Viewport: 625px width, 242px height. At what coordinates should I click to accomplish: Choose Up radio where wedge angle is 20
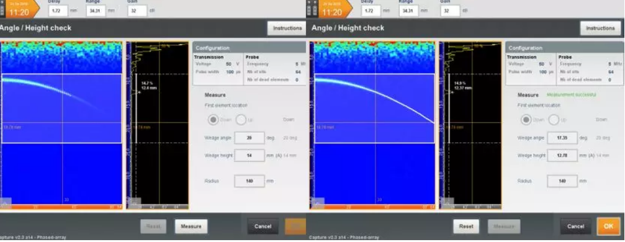tap(241, 120)
